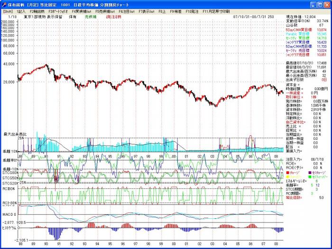This screenshot has width=332, height=249.
Task: Click the red 発注銘柄 label
Action: tap(114, 17)
